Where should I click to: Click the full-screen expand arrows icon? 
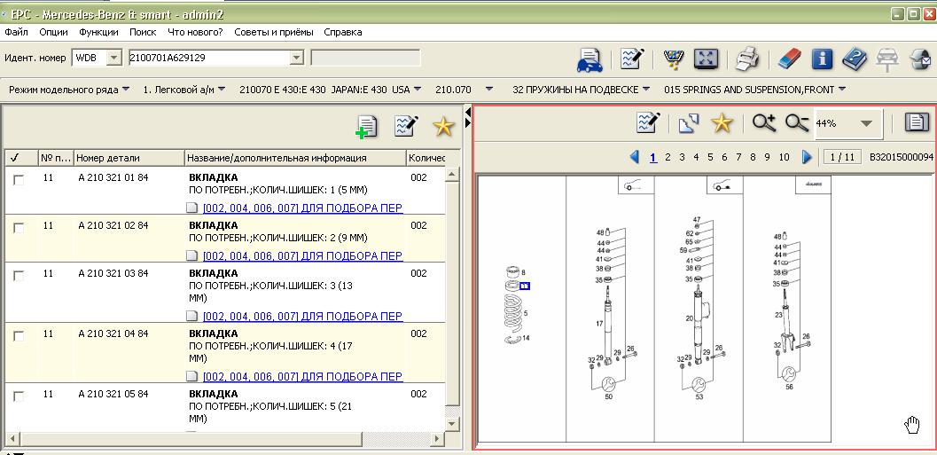pos(705,59)
